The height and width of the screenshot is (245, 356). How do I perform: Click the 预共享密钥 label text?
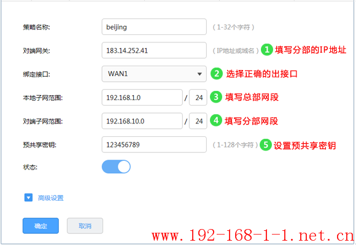(x=39, y=145)
